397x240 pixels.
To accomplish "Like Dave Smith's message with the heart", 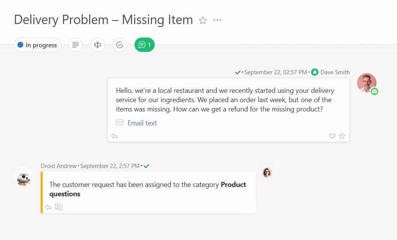I will 332,136.
